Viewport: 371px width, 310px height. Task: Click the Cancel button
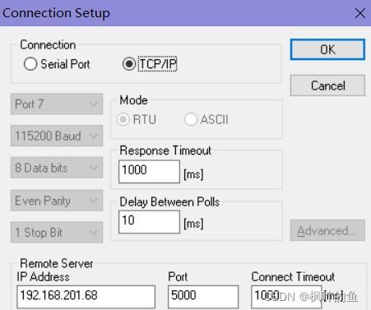pyautogui.click(x=327, y=86)
